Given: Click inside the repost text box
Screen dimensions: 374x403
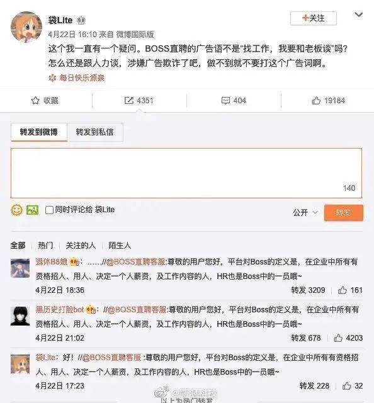Looking at the screenshot, I should (186, 173).
